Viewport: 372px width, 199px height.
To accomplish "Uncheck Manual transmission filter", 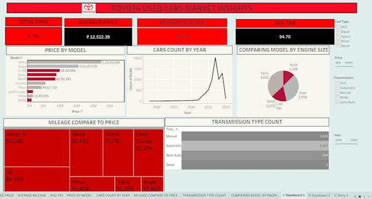I will 337,92.
